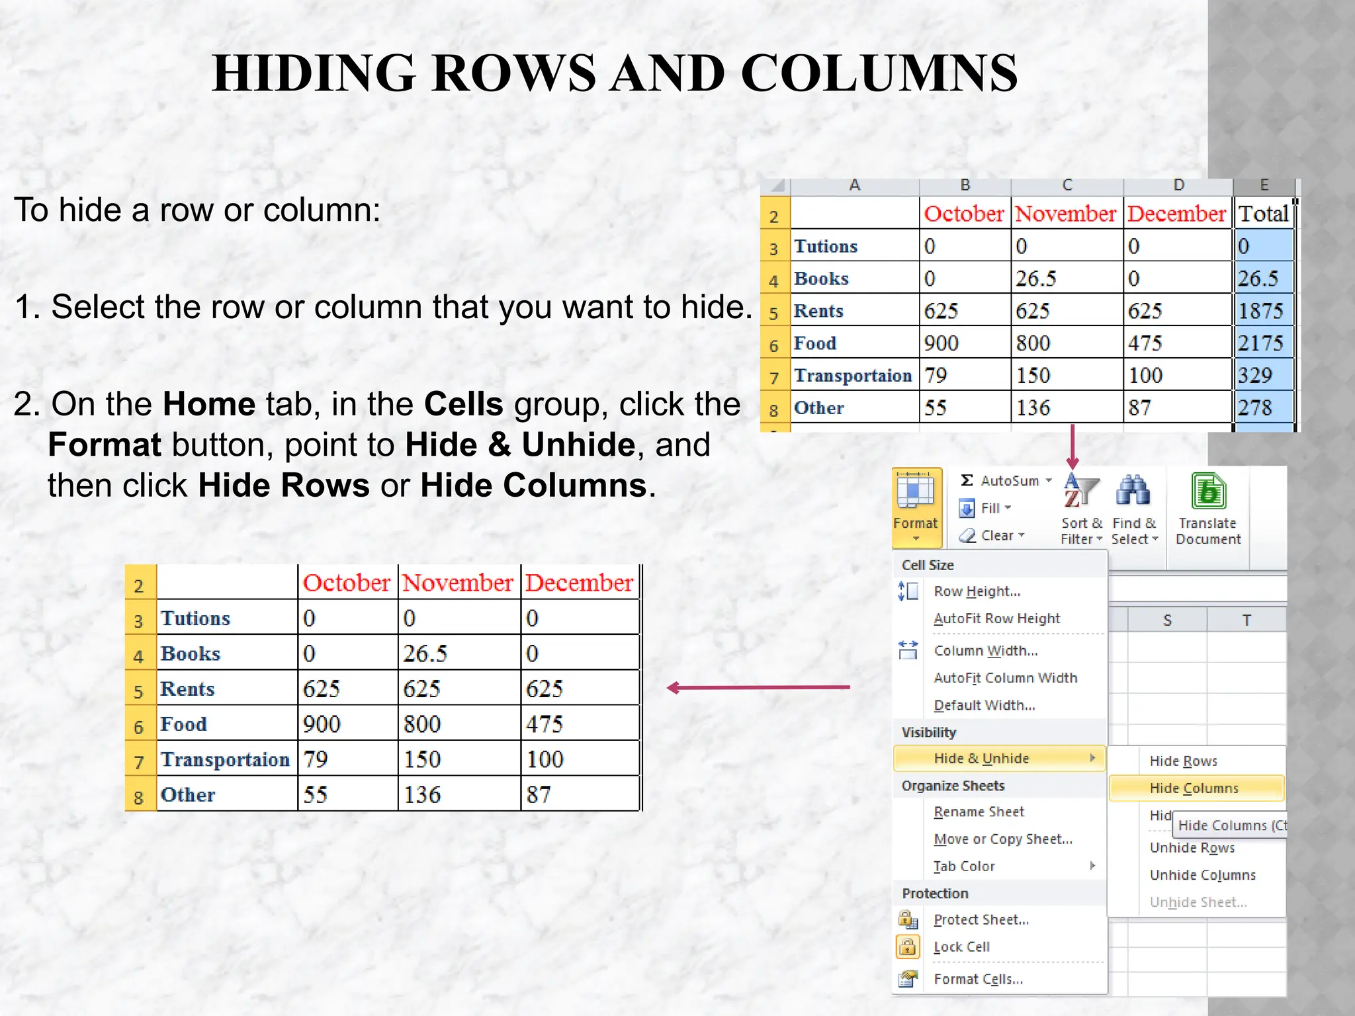The image size is (1355, 1016).
Task: Click the Fill down icon
Action: pos(967,508)
